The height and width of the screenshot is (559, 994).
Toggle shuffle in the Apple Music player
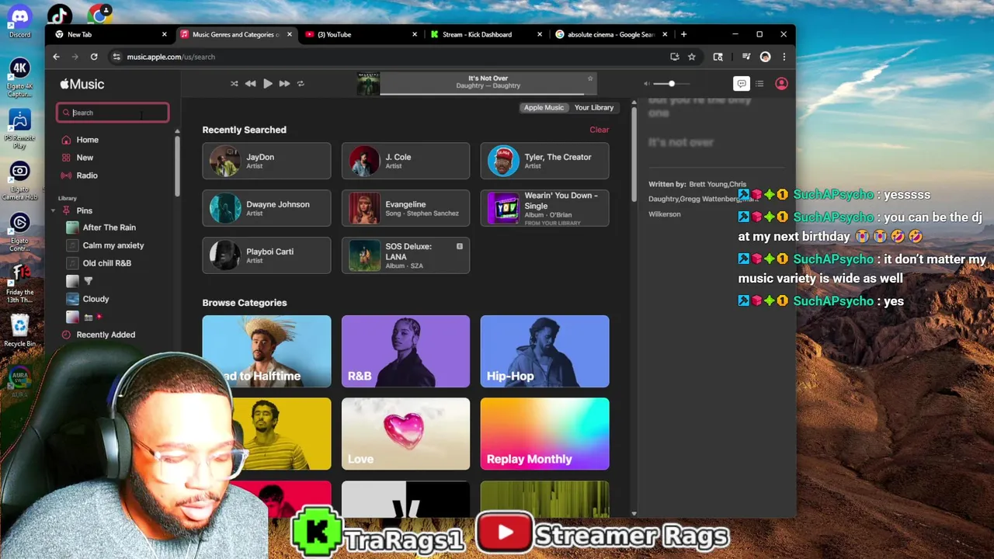[234, 84]
